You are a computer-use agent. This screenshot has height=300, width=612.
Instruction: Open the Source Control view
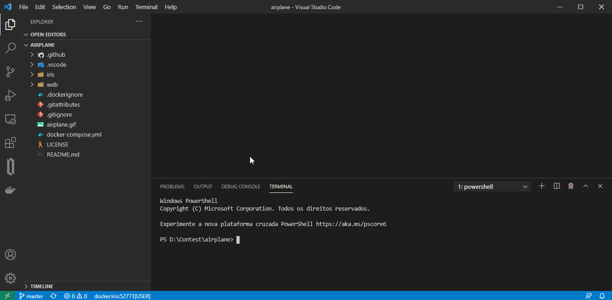click(x=10, y=72)
